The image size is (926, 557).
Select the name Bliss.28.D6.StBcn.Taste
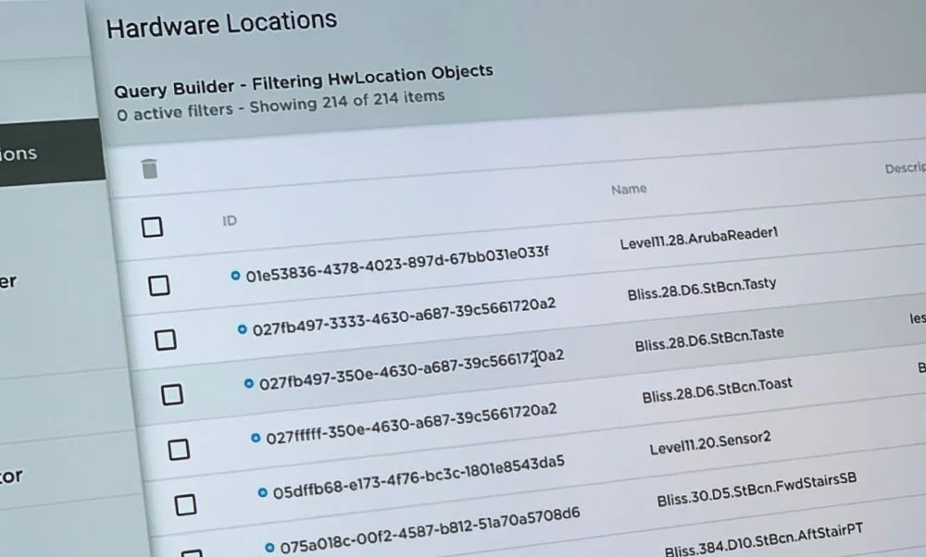[x=709, y=340]
